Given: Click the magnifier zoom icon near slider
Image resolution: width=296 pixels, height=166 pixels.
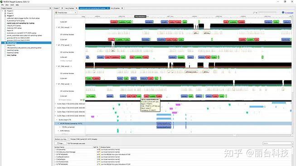Looking at the screenshot, I should pyautogui.click(x=254, y=13).
